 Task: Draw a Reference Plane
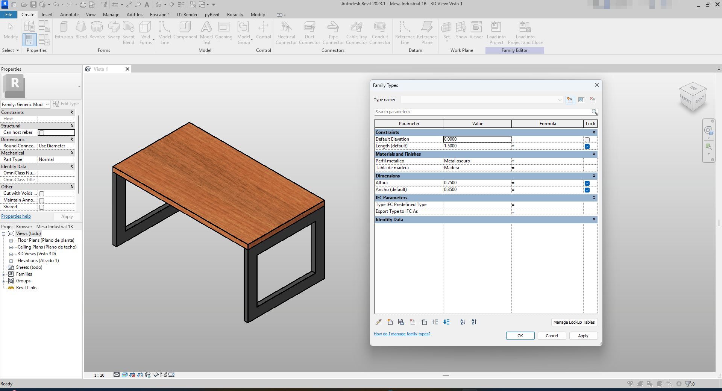427,33
